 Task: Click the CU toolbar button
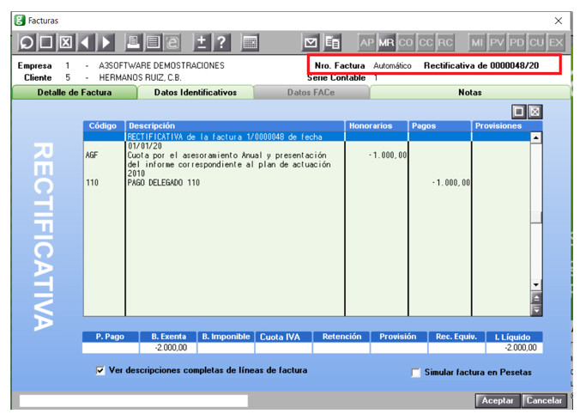536,42
